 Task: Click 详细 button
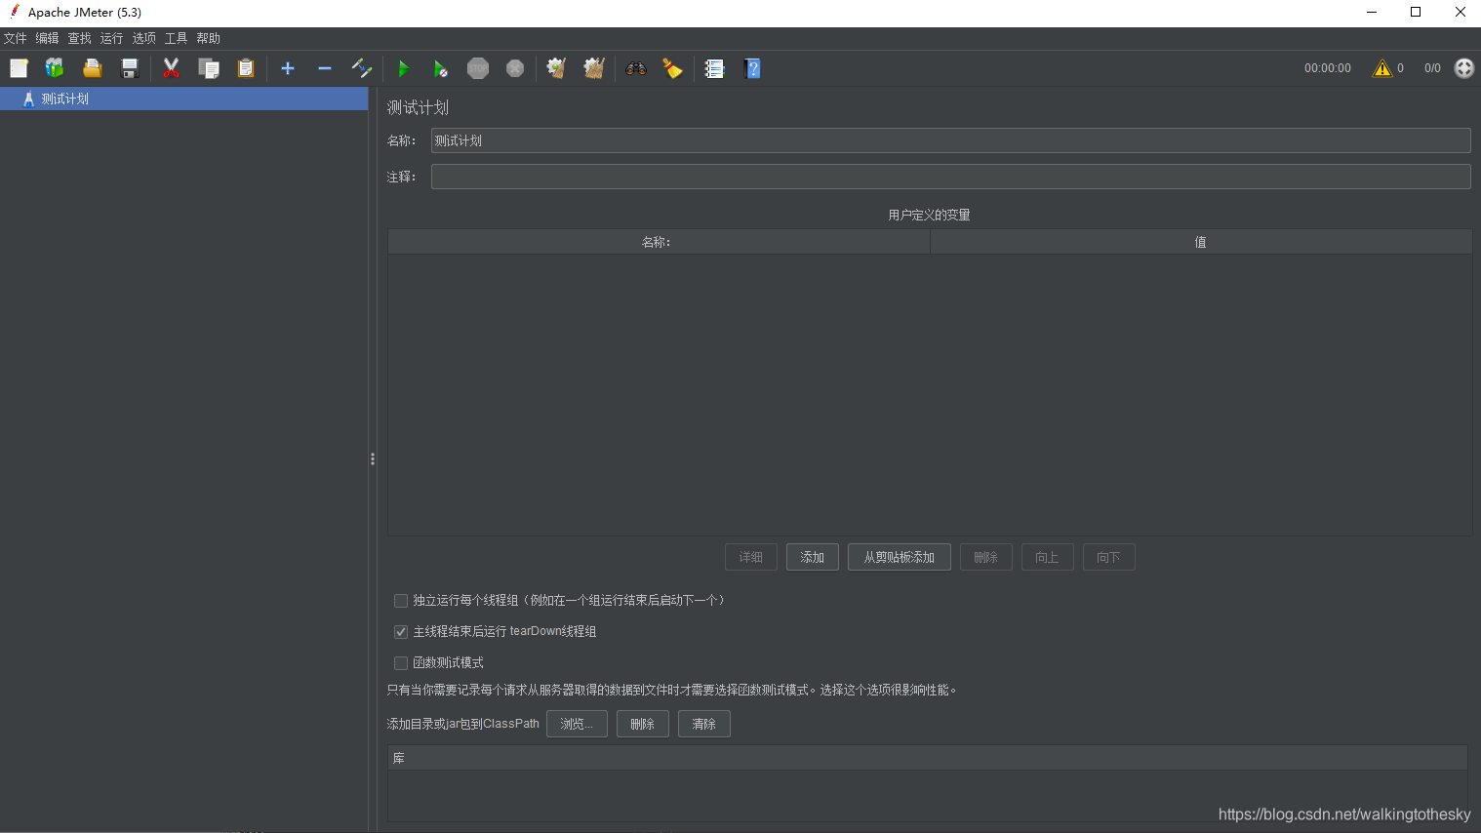[x=751, y=557]
